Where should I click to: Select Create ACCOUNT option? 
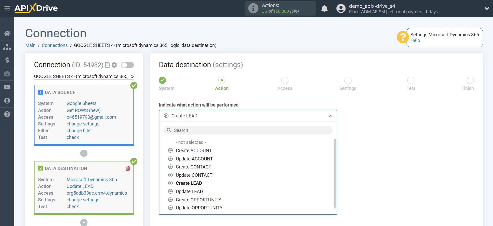(x=194, y=151)
